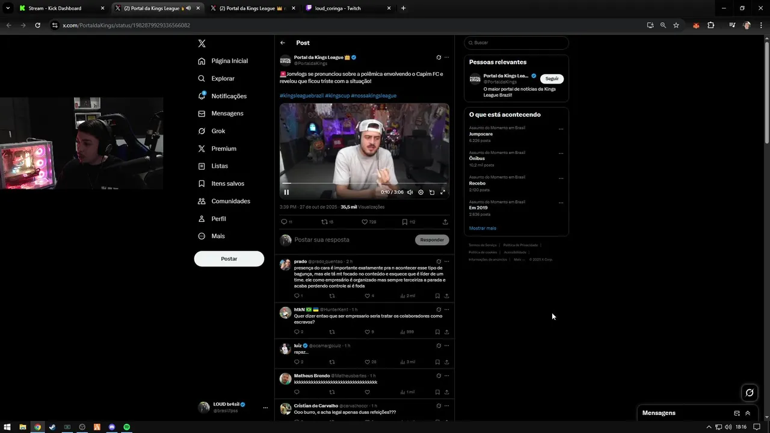Open options for Ônibus trend
Viewport: 770px width, 433px height.
pyautogui.click(x=561, y=153)
